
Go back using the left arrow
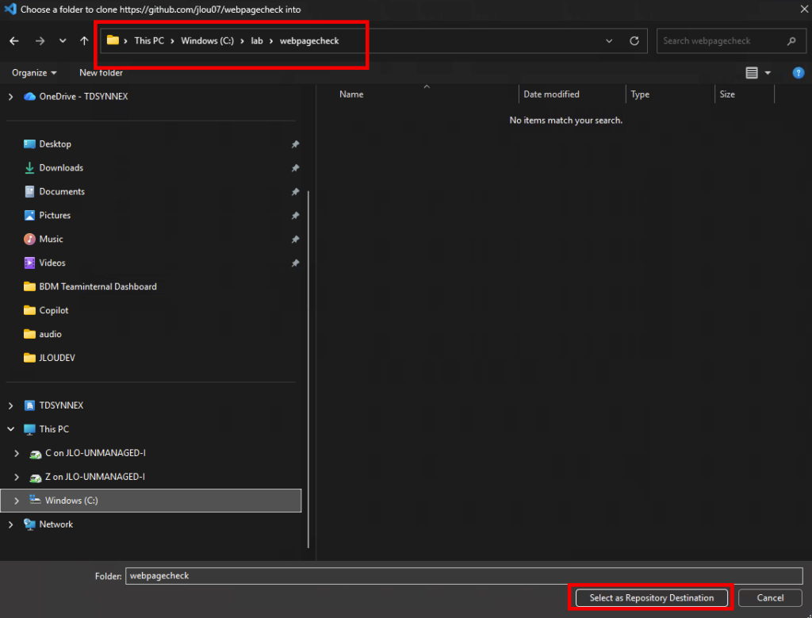click(14, 41)
